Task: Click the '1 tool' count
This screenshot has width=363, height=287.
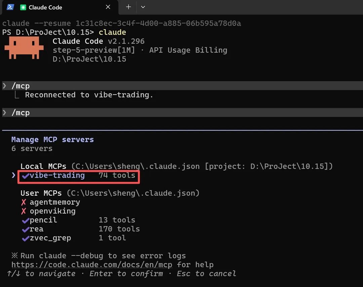Action: (112, 238)
